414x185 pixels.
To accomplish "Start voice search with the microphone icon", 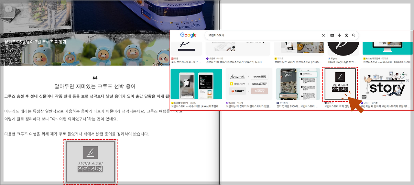I will pyautogui.click(x=339, y=35).
